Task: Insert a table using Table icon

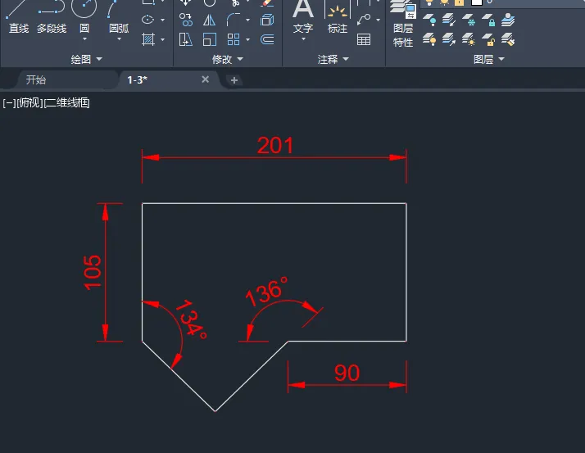Action: 364,39
